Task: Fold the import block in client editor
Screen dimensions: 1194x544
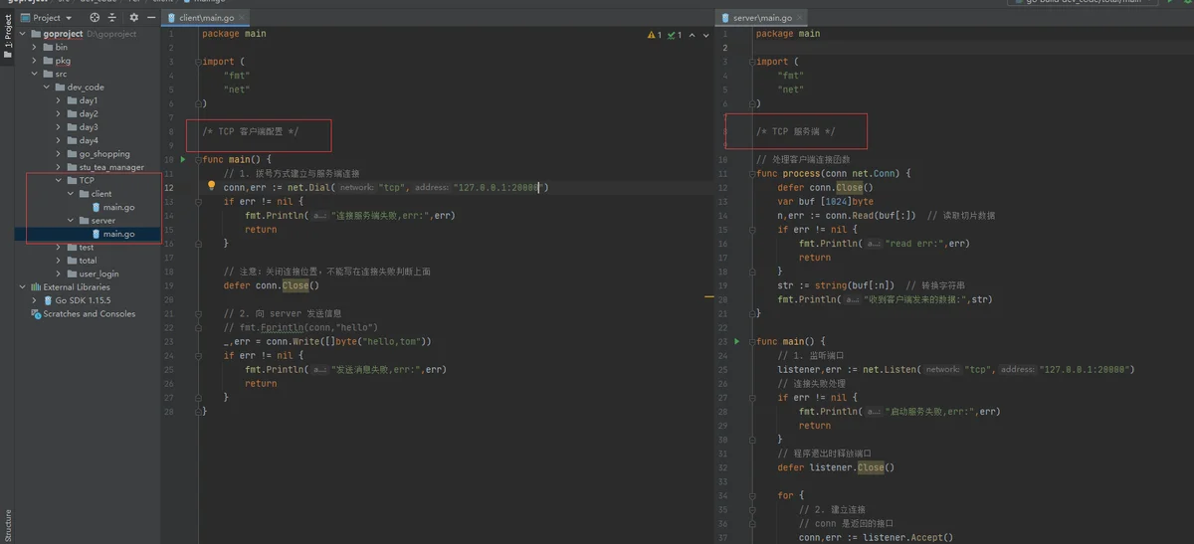Action: coord(197,62)
